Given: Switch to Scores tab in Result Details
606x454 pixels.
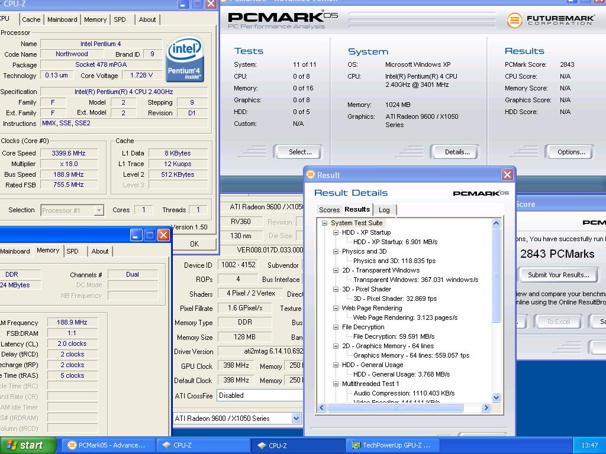Looking at the screenshot, I should 329,210.
